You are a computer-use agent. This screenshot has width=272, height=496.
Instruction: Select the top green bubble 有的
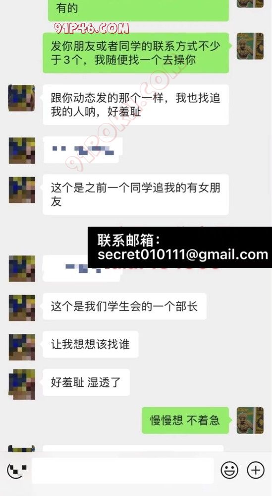coord(138,9)
